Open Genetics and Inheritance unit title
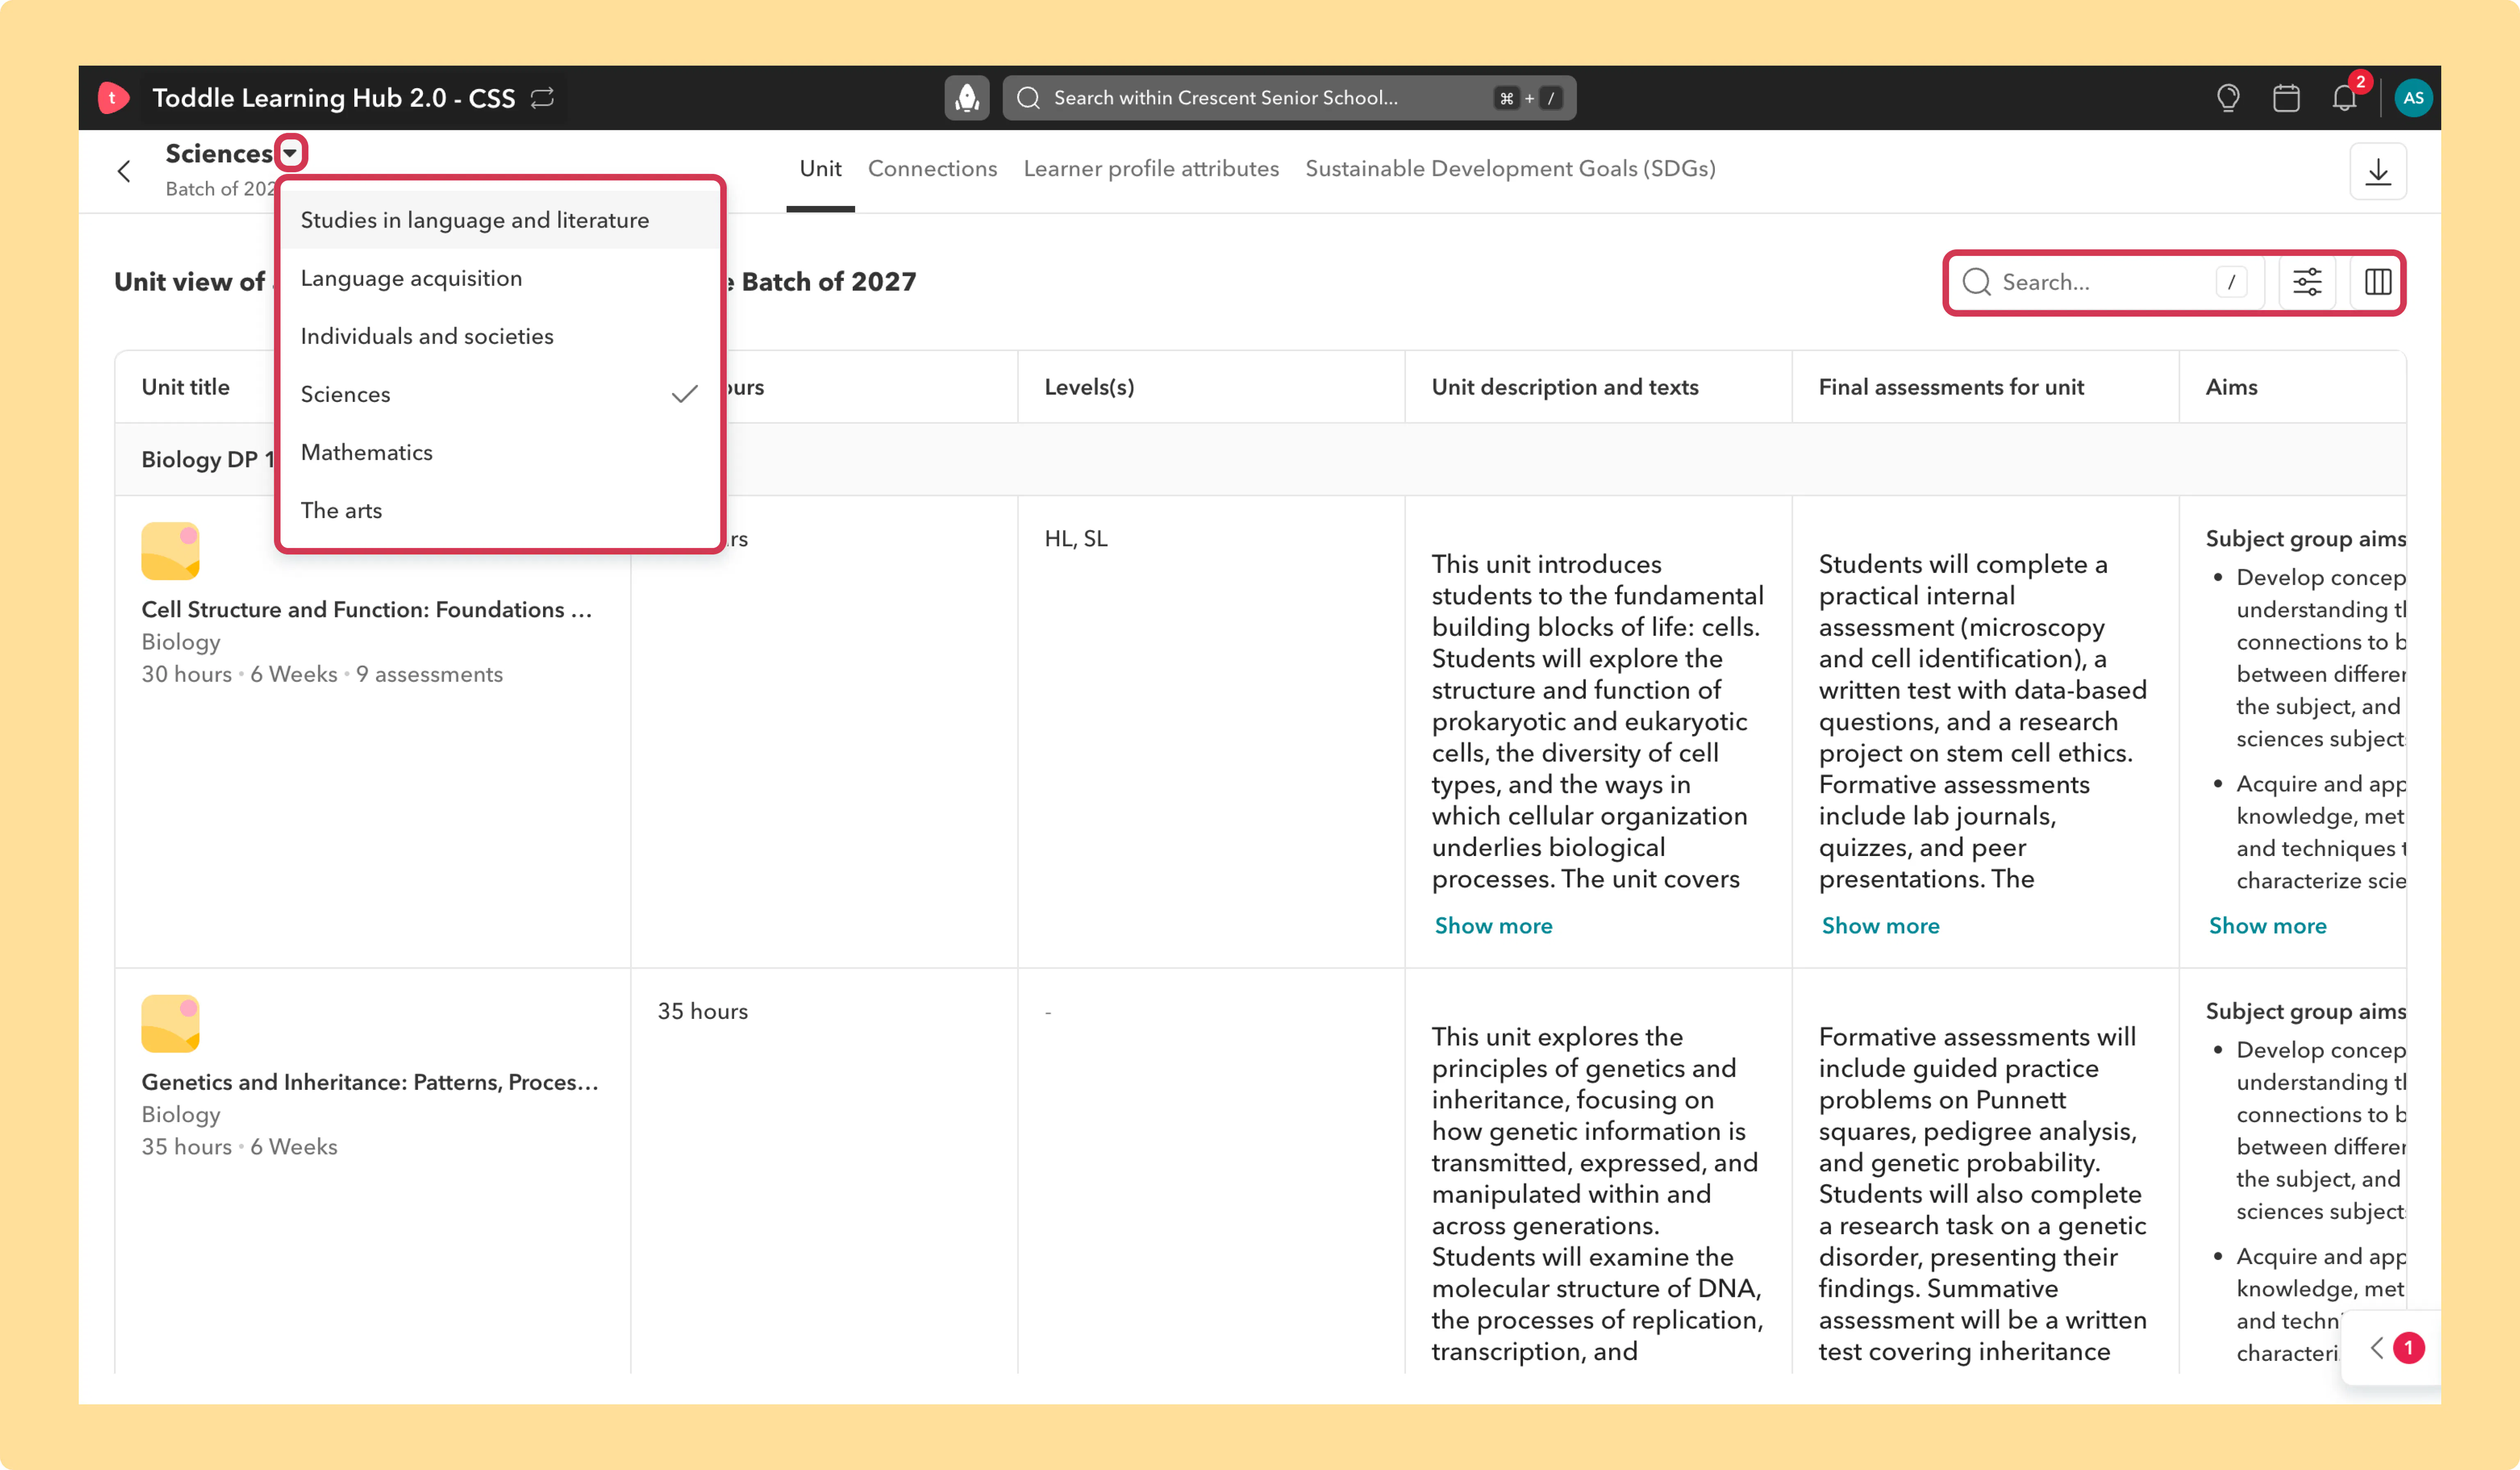This screenshot has width=2520, height=1470. pyautogui.click(x=370, y=1082)
